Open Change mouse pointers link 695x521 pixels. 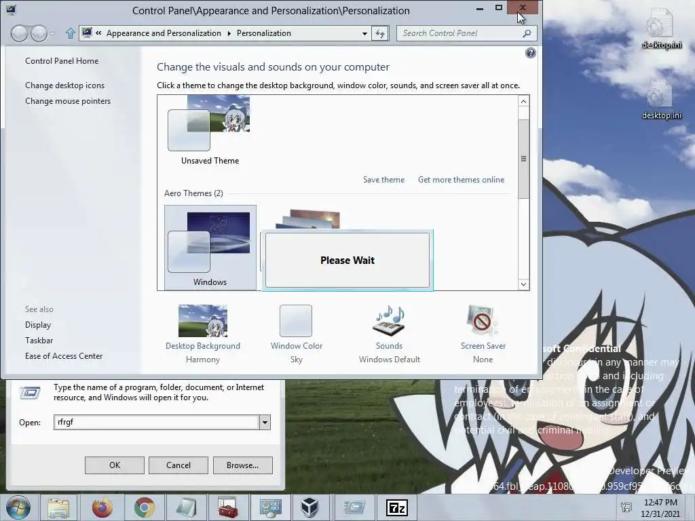68,101
